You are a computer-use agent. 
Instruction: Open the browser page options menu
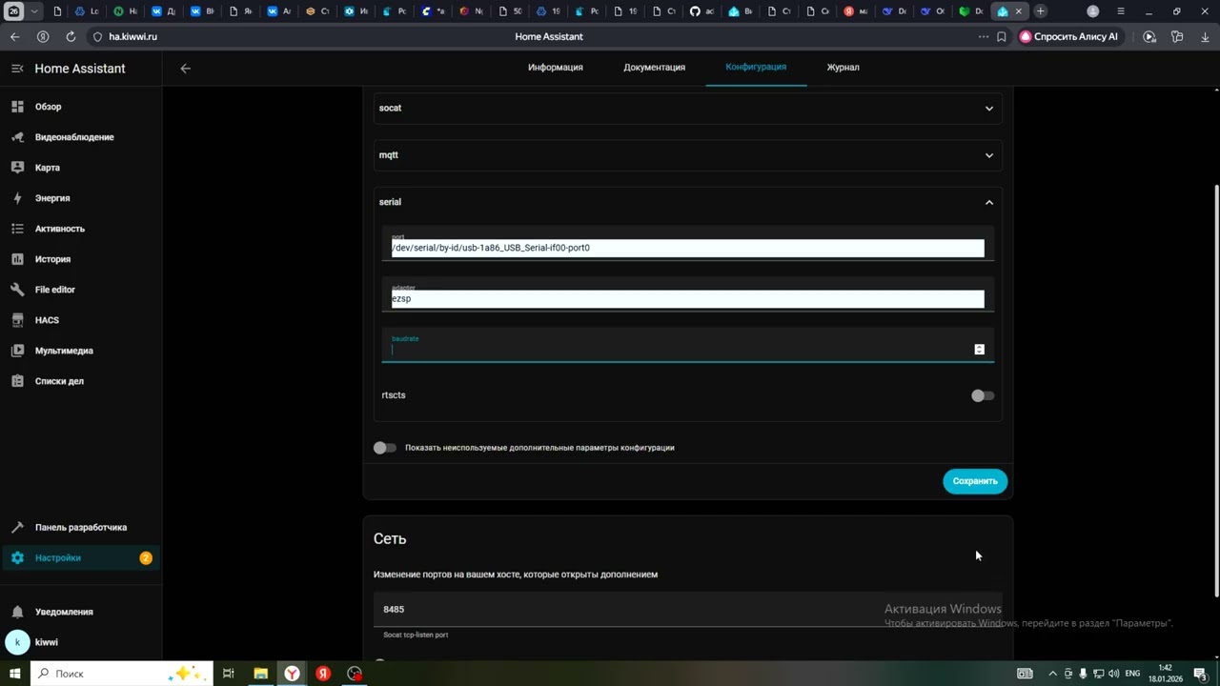984,36
